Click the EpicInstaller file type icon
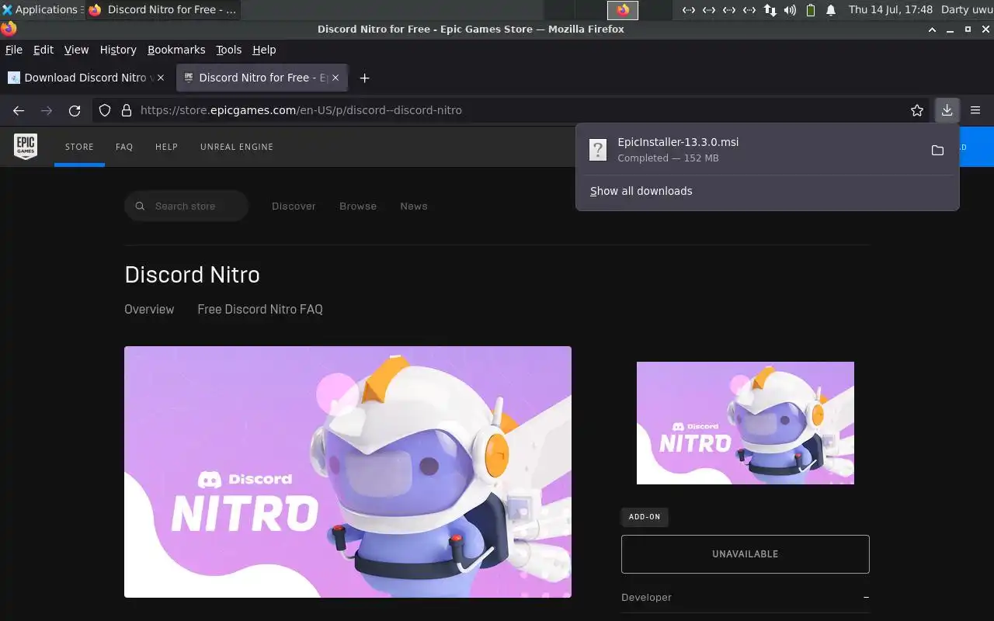The width and height of the screenshot is (994, 621). [x=597, y=150]
